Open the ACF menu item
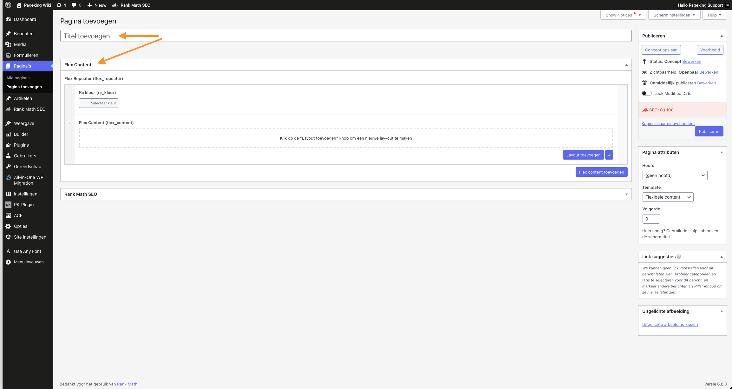This screenshot has width=732, height=389. [x=18, y=215]
